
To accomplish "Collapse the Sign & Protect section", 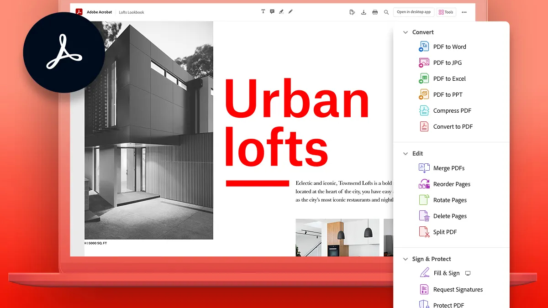I will pyautogui.click(x=405, y=259).
